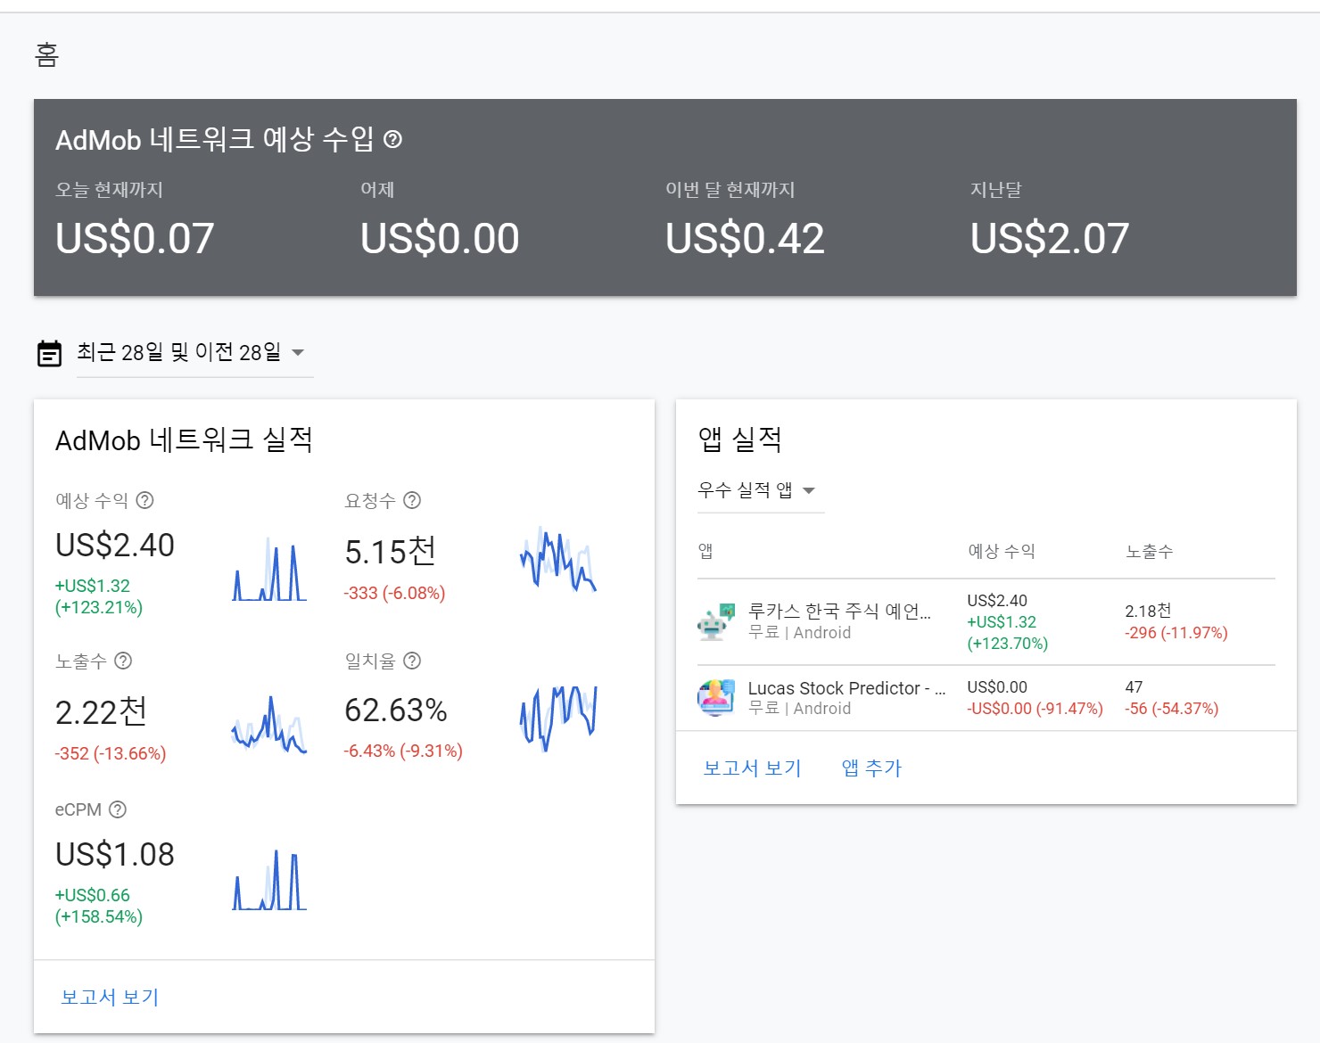This screenshot has height=1043, width=1320.
Task: Open the Lucas Stock Predictor app row
Action: click(x=986, y=698)
